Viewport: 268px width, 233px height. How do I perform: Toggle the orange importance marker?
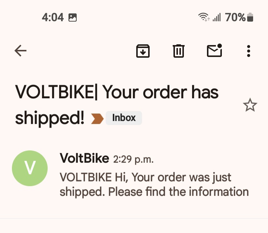(x=97, y=119)
